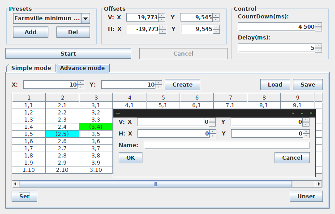Increase the Offsets V: X value 19,773
335x214 pixels.
162,15
